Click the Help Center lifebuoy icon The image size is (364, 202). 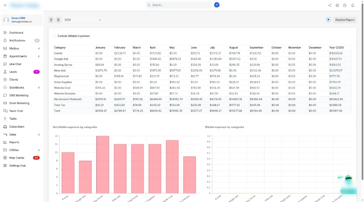point(5,158)
